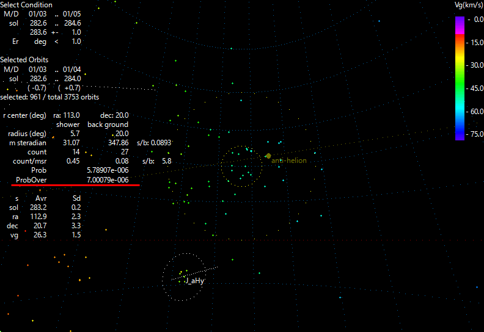The height and width of the screenshot is (332, 484).
Task: Click the Selected Orbits heading
Action: tap(24, 60)
